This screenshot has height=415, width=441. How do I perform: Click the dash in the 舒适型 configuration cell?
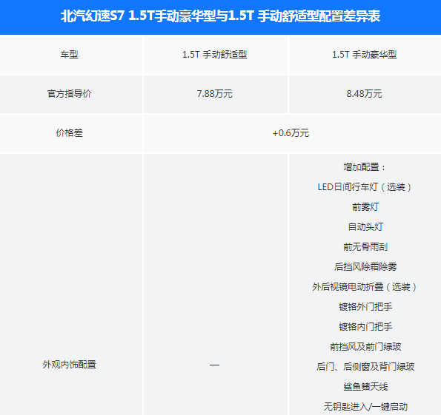pos(214,365)
